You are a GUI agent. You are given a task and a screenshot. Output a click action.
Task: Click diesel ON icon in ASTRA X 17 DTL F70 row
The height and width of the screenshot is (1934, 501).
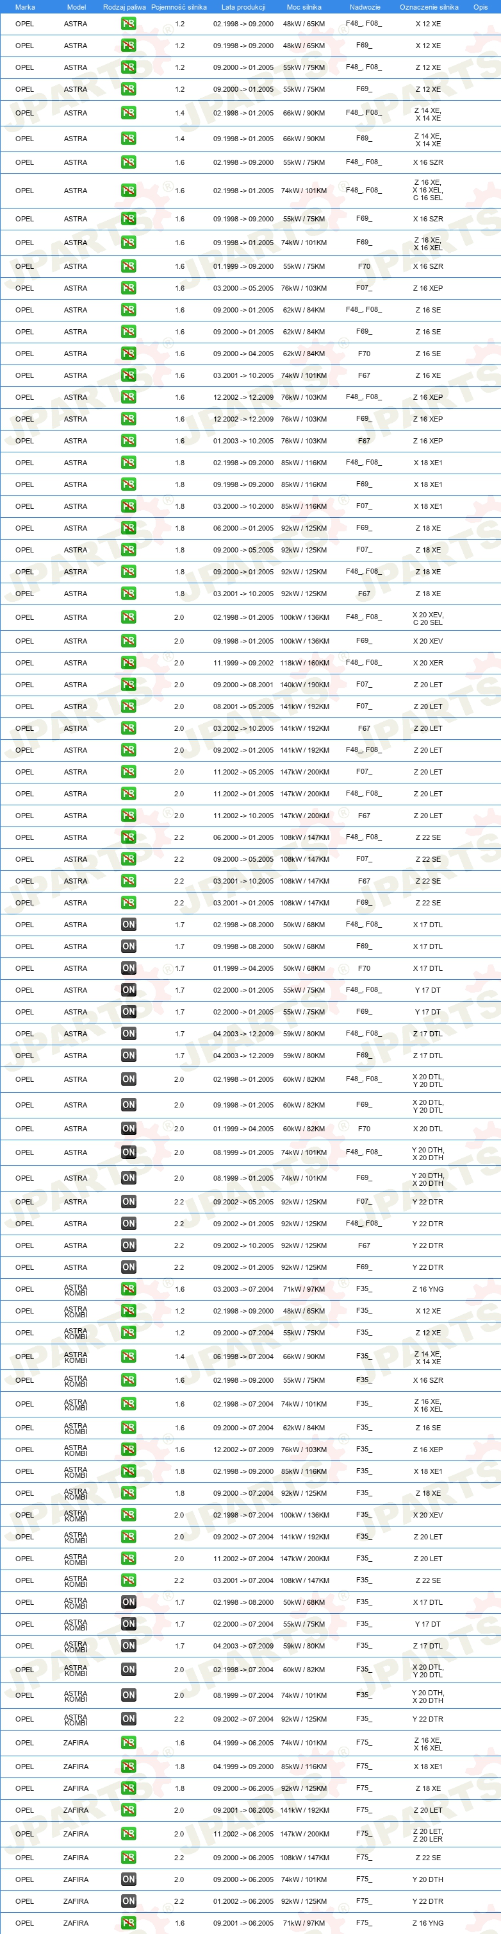coord(128,968)
